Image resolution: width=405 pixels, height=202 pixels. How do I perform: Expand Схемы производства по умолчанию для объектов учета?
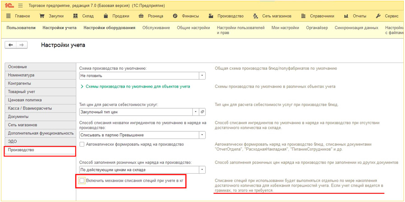tap(135, 86)
